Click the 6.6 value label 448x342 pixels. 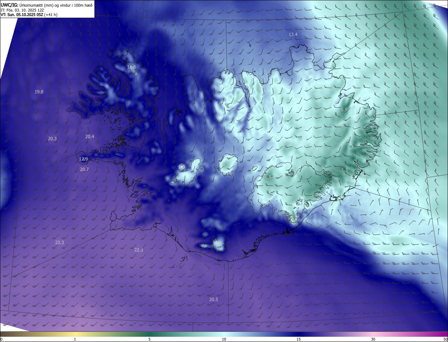[x=268, y=177]
